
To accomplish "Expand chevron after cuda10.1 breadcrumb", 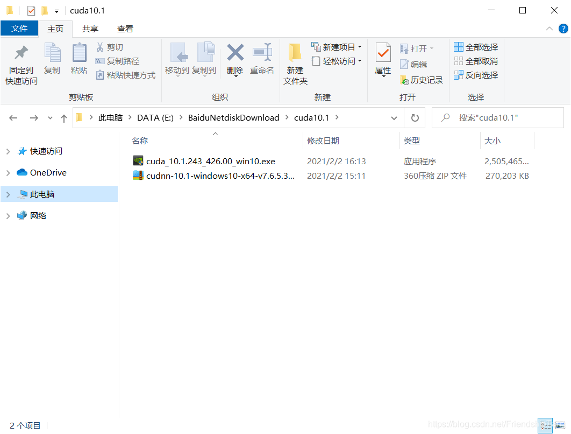I will (337, 117).
